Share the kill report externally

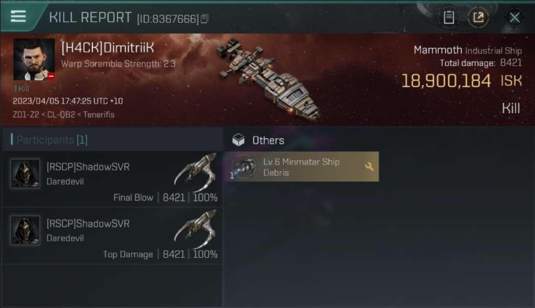click(x=478, y=17)
